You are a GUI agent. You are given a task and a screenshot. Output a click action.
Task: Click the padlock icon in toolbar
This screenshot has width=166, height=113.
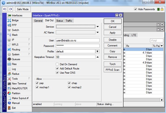pyautogui.click(x=162, y=9)
